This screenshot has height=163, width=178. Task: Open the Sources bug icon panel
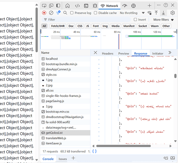95,6
